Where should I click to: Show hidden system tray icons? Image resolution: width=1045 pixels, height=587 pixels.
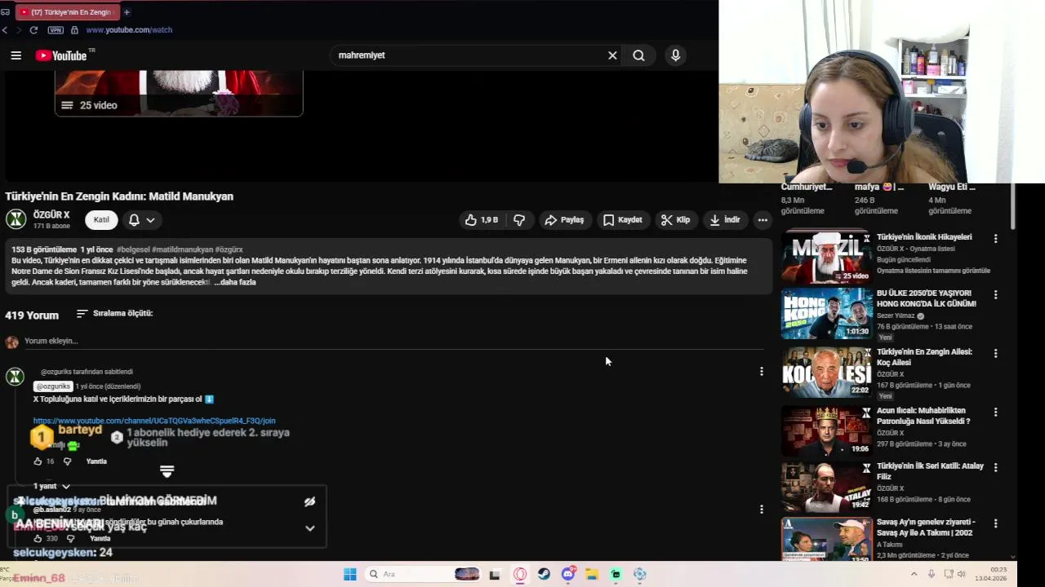914,574
